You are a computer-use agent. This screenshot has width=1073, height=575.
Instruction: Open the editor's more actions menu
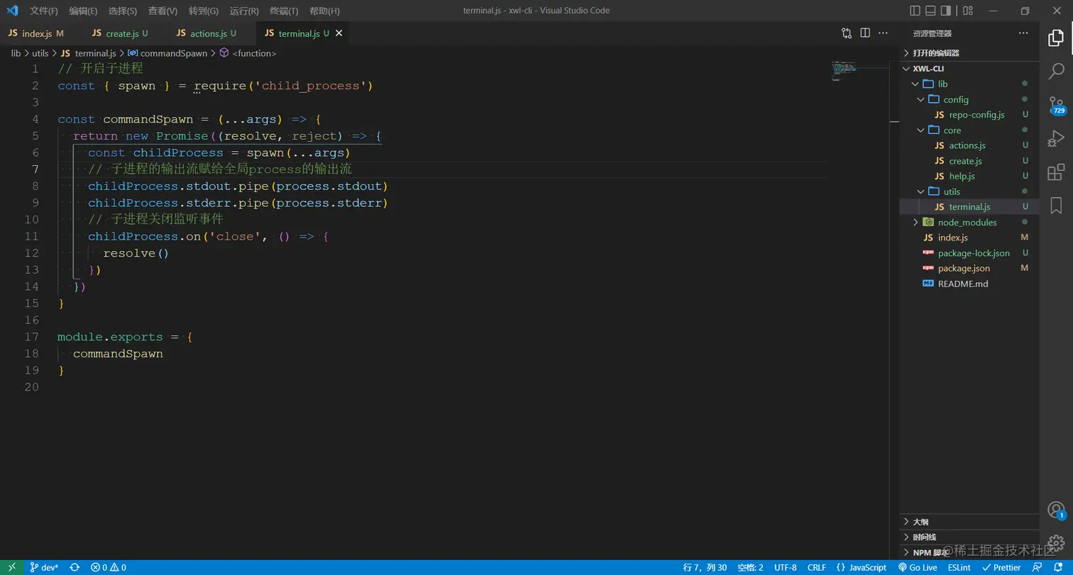click(884, 33)
